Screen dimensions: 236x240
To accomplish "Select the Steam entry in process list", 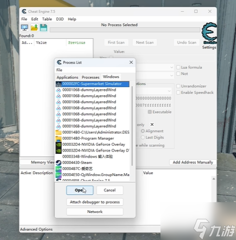I will 93,162.
